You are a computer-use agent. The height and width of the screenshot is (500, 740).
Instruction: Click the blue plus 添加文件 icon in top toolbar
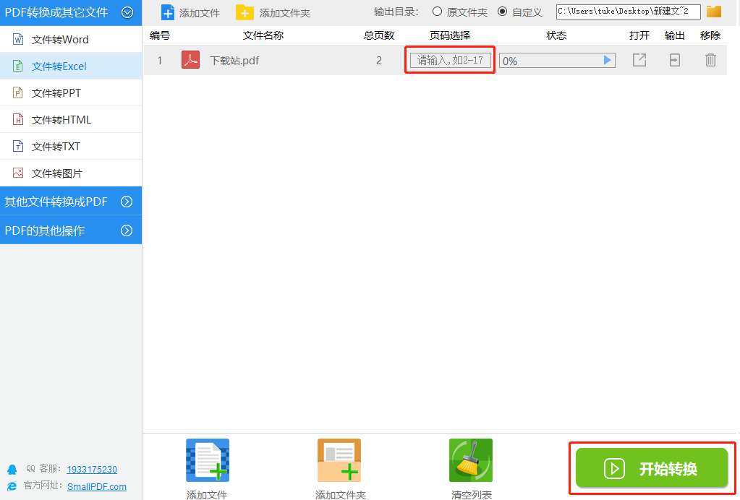click(168, 12)
